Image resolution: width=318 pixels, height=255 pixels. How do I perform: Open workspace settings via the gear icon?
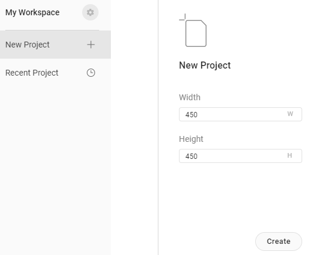pyautogui.click(x=90, y=12)
